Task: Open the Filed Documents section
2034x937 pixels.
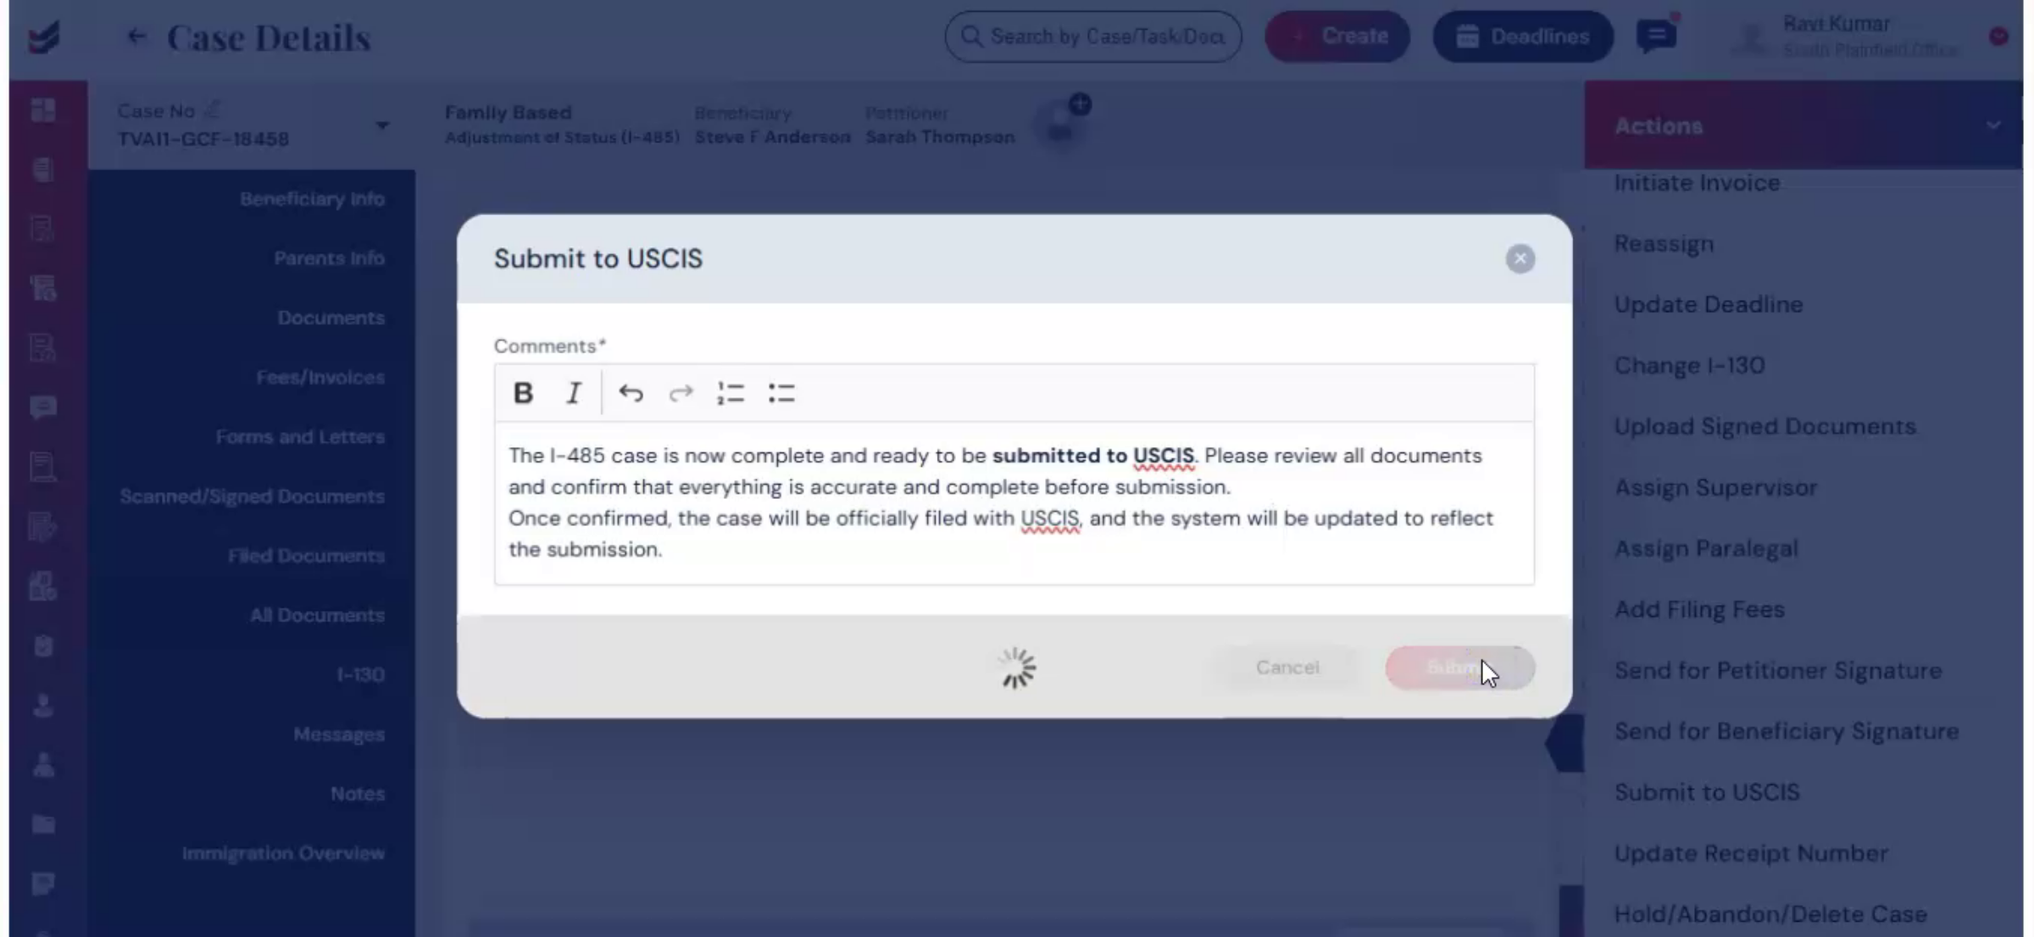Action: [x=306, y=556]
